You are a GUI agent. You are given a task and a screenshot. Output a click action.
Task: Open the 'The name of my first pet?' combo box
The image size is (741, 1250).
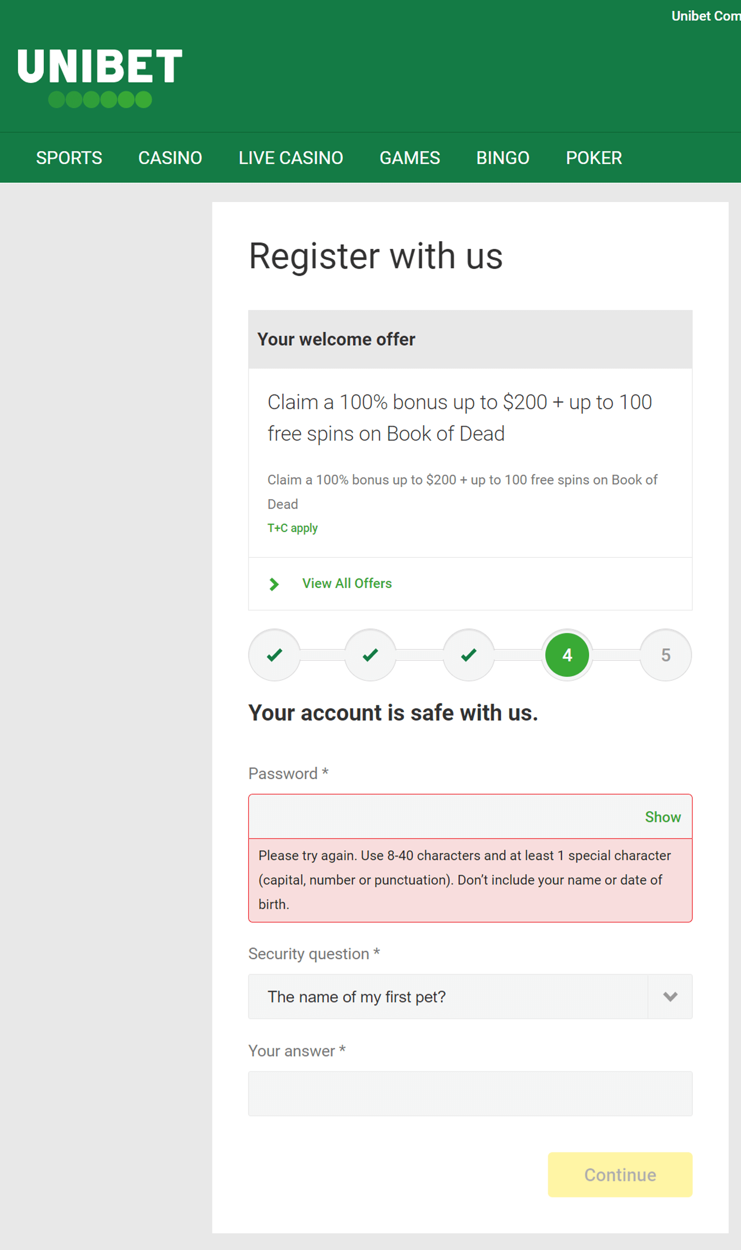click(x=470, y=996)
